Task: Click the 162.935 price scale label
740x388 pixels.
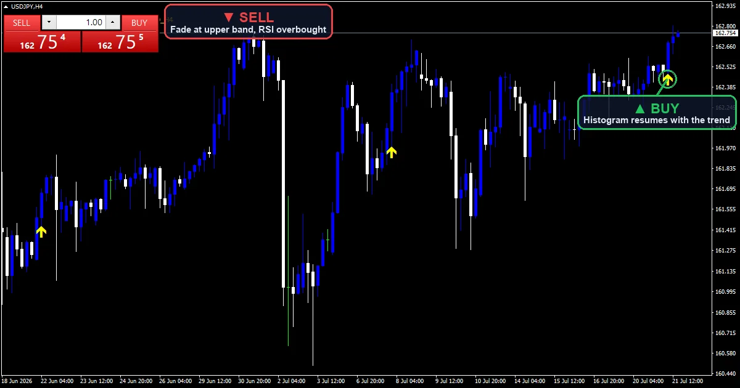Action: tap(725, 6)
